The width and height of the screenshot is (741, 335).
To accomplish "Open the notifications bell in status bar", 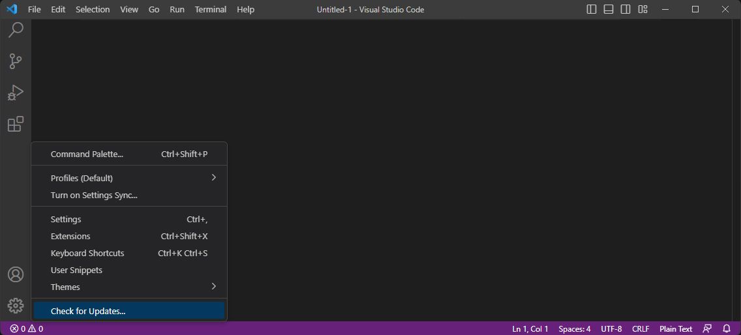I will [x=727, y=329].
